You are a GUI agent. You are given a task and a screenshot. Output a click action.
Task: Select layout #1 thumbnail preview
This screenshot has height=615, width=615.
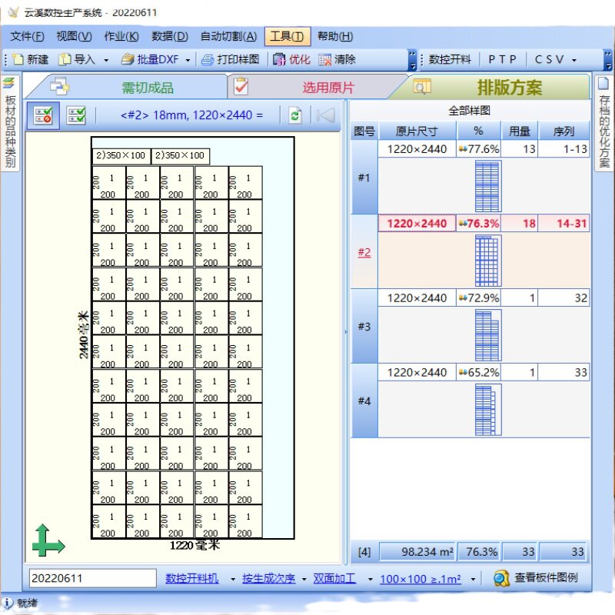tap(488, 186)
